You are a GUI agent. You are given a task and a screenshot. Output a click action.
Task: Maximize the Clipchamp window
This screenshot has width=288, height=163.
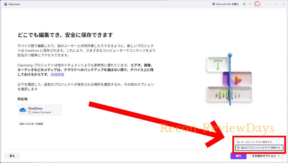276,4
